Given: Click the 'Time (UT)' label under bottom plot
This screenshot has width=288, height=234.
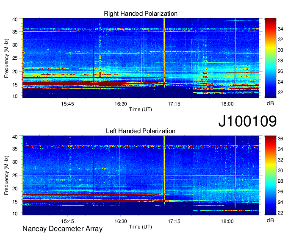Looking at the screenshot, I should point(141,227).
